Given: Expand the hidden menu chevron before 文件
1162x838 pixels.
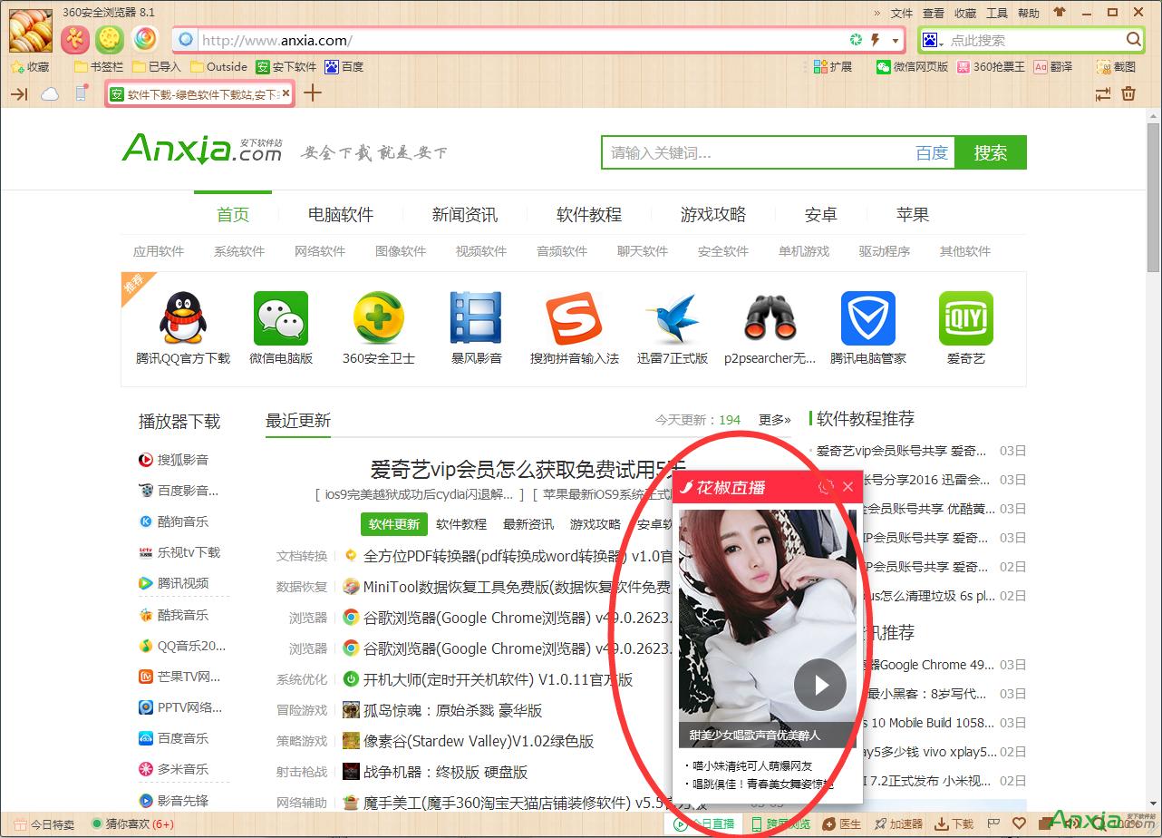Looking at the screenshot, I should (876, 13).
